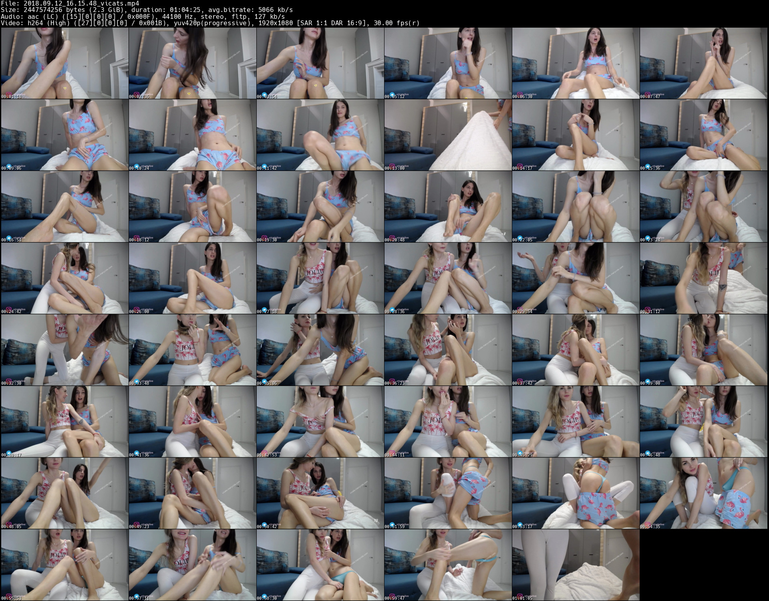Viewport: 769px width, 601px height.
Task: Select the frame marked 00:31:12
Action: point(703,278)
